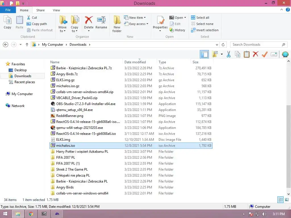Click the folder options icon in the secondary toolbar
Viewport: 291px width, 218px height.
click(215, 54)
